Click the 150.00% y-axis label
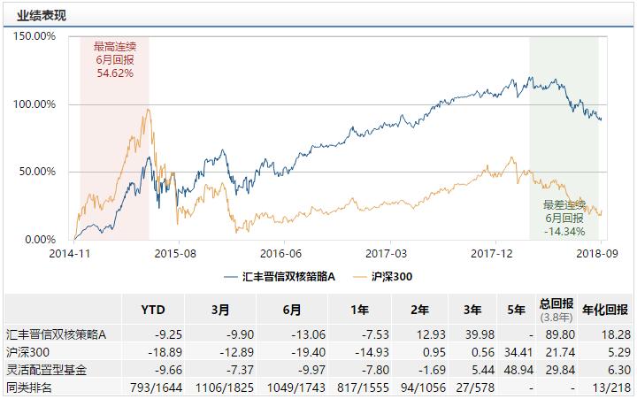The width and height of the screenshot is (637, 399). point(35,36)
